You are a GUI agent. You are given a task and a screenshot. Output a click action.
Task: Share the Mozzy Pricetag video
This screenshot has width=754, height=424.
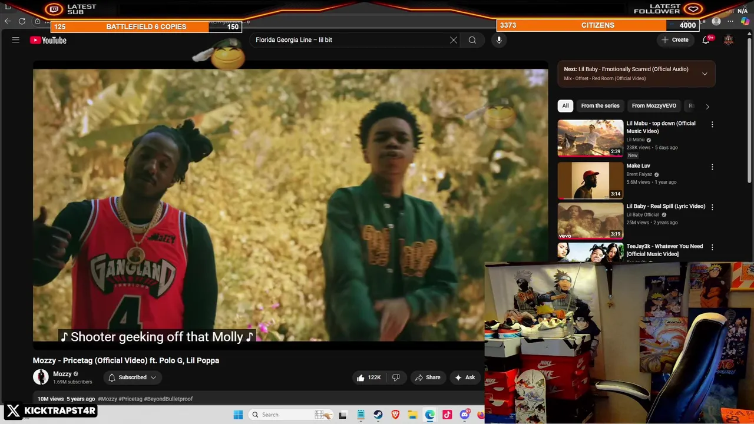[x=428, y=377]
